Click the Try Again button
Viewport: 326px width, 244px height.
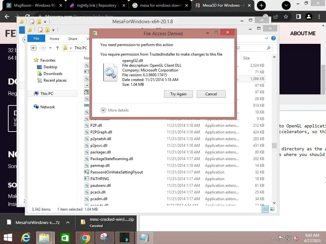point(178,94)
